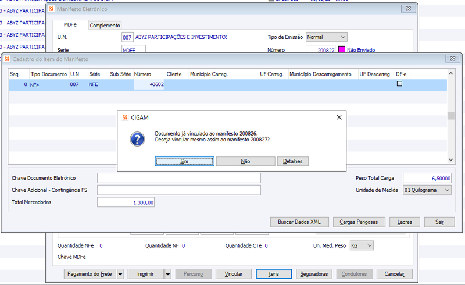Close the Manifesto Eletrônico window
The width and height of the screenshot is (465, 285).
click(x=409, y=9)
